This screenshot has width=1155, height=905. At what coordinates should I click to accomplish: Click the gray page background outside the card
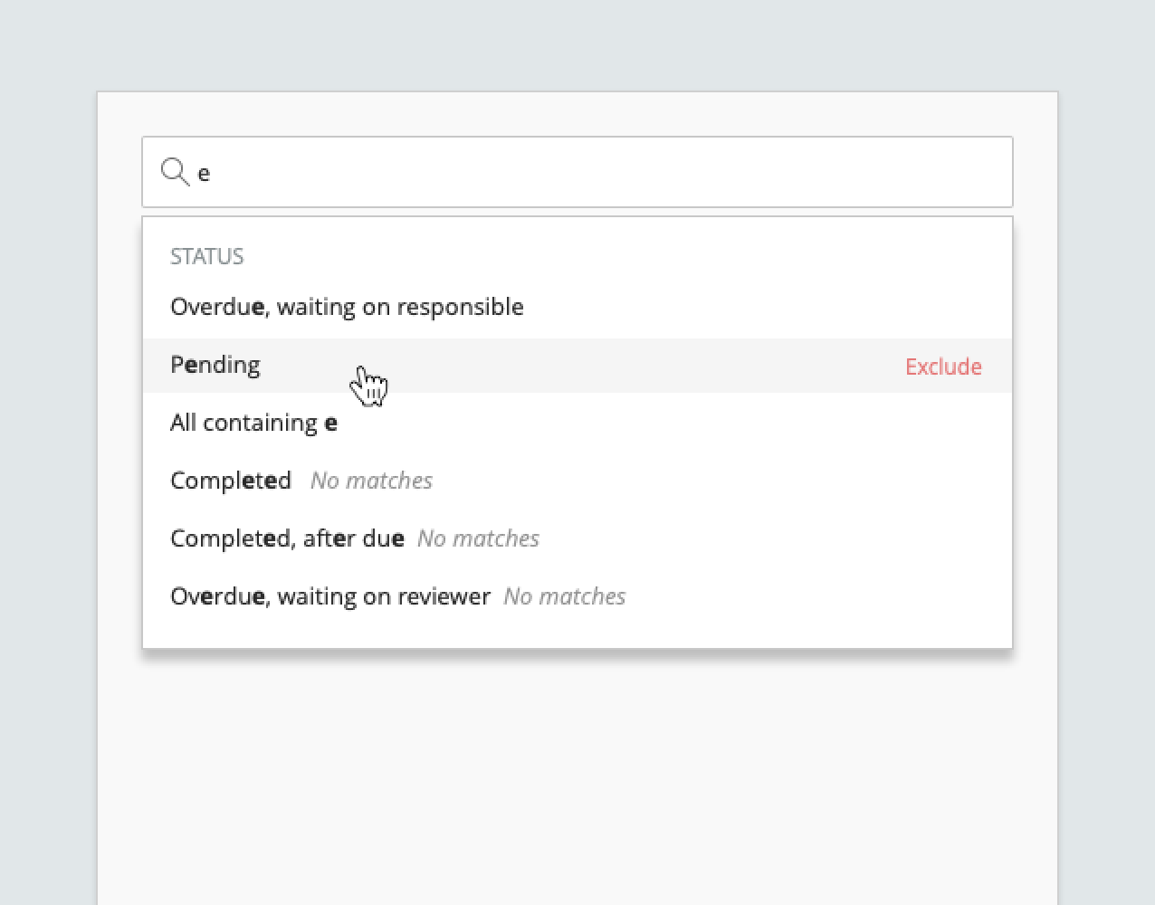tap(45, 452)
